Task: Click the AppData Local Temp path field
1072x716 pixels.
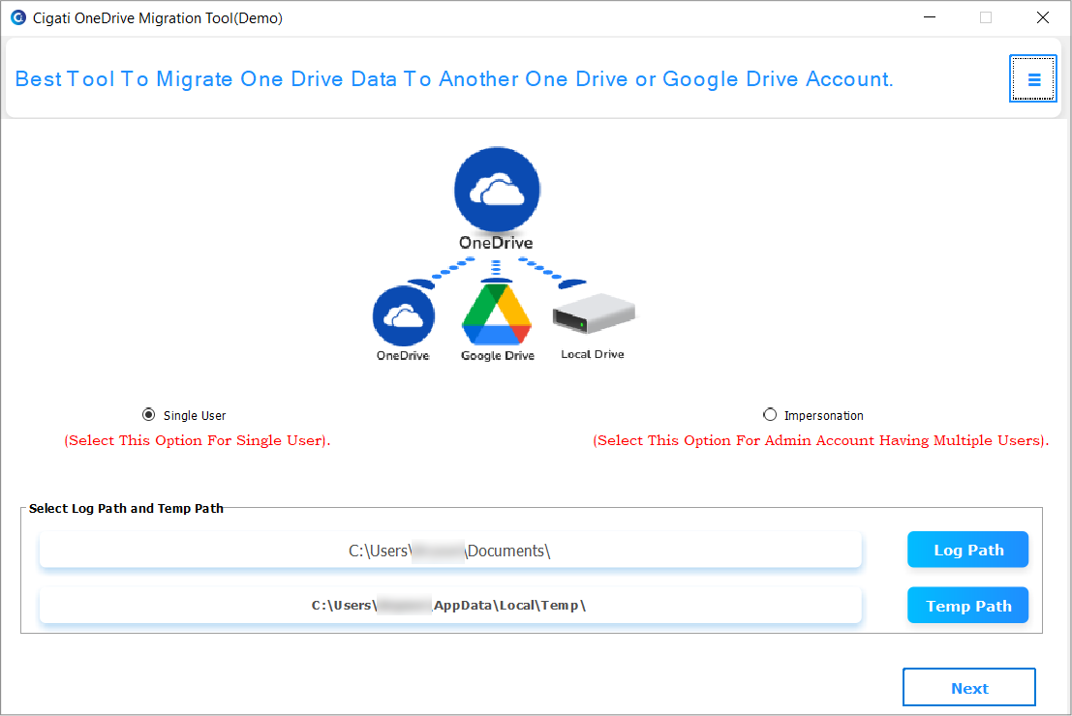Action: tap(450, 606)
